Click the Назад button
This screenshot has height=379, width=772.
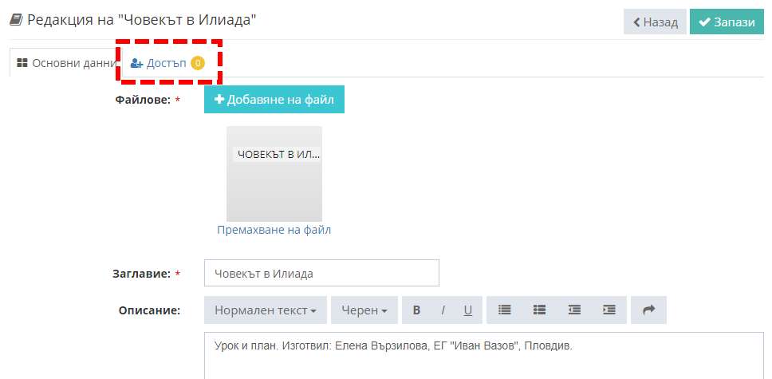tap(655, 22)
